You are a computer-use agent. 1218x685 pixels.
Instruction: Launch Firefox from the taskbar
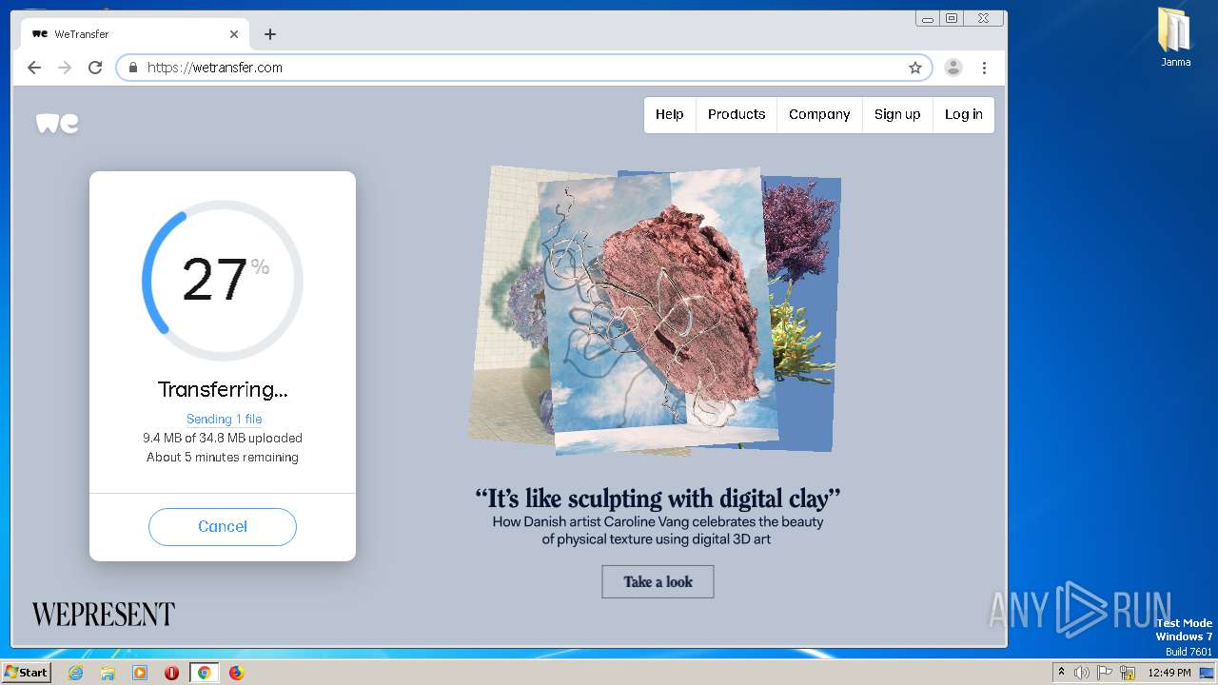(x=236, y=673)
